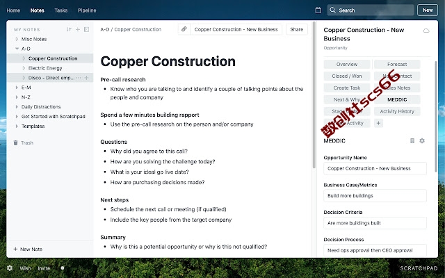This screenshot has height=278, width=445.
Task: Open the Tasks tab
Action: [x=61, y=10]
